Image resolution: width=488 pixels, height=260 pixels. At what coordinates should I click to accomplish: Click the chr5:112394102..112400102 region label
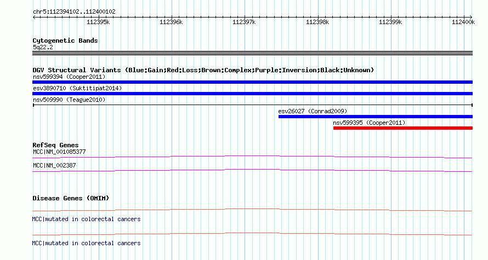[74, 11]
